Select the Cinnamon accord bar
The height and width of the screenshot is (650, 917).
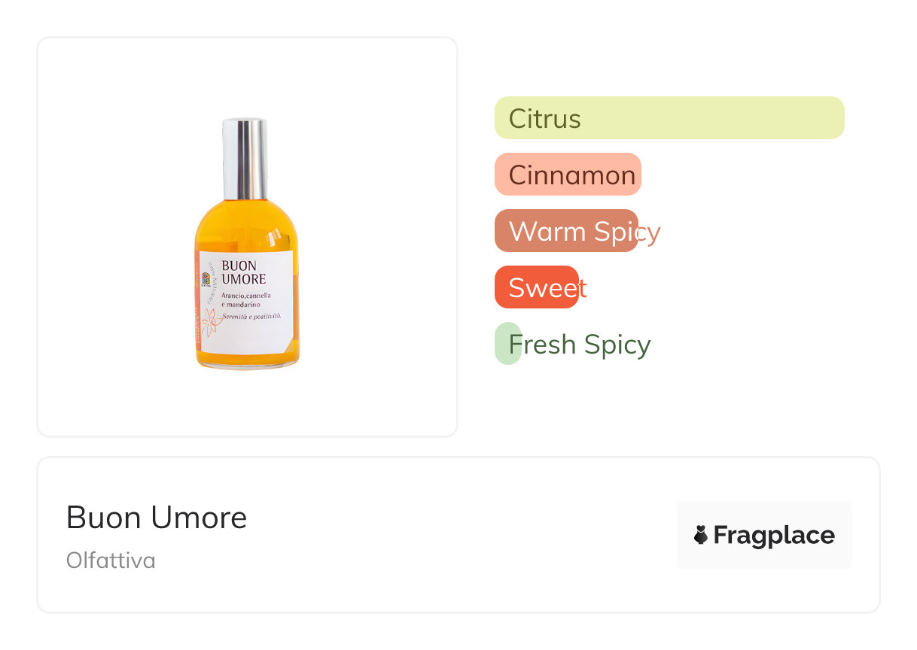568,175
